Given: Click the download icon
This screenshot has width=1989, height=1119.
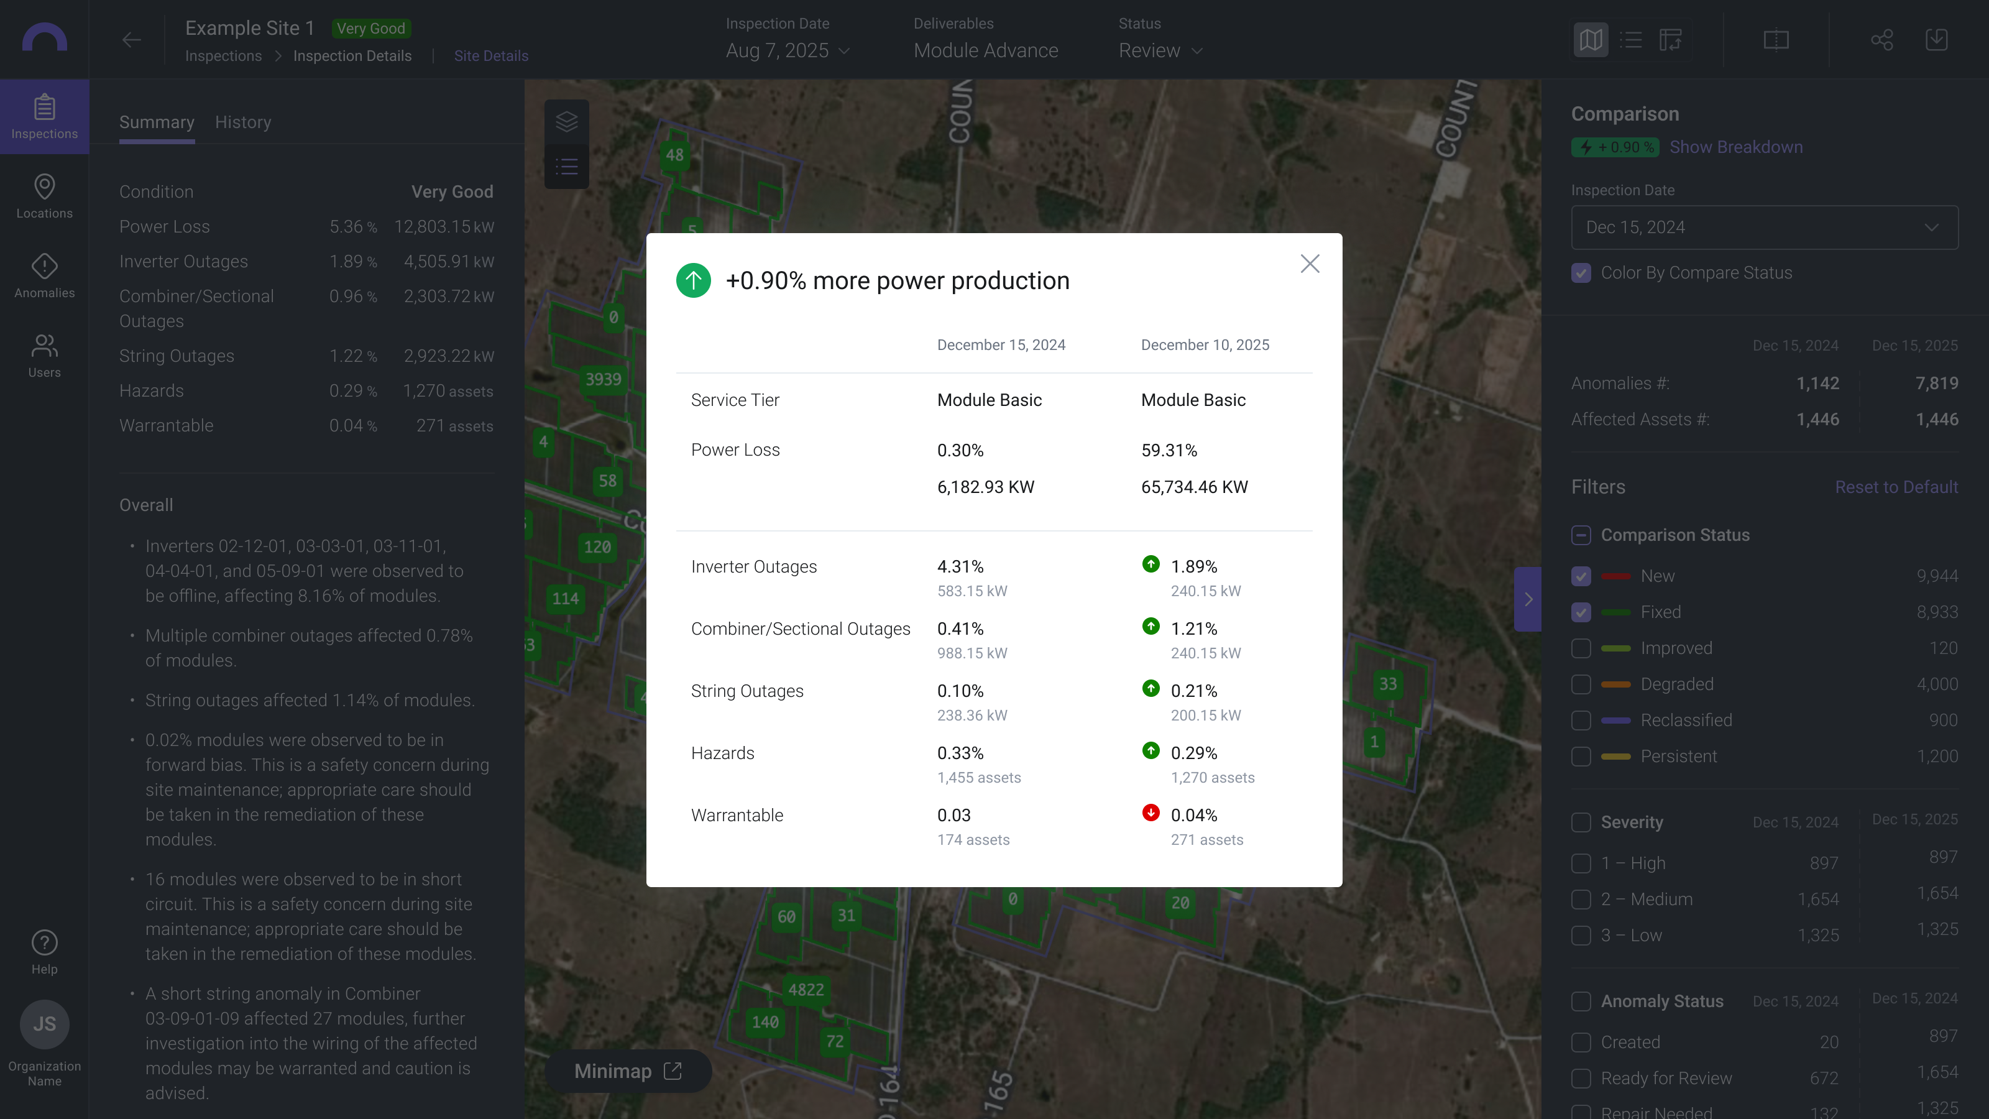Looking at the screenshot, I should click(1937, 39).
